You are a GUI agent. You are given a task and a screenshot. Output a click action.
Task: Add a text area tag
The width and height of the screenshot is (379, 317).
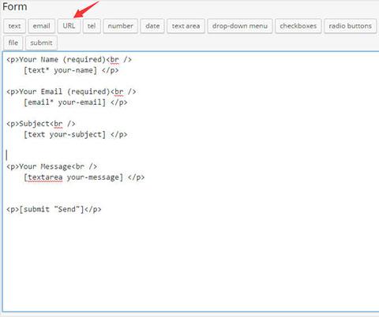(186, 26)
